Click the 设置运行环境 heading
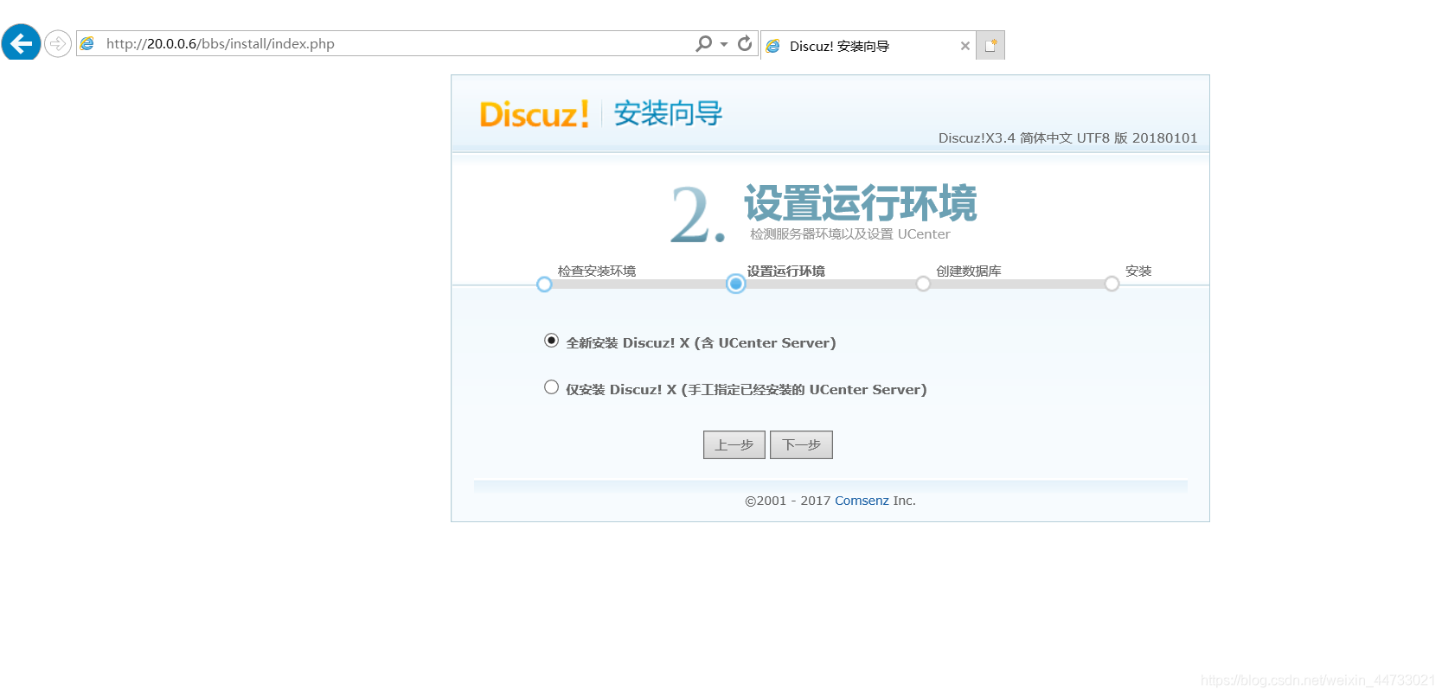 (861, 203)
